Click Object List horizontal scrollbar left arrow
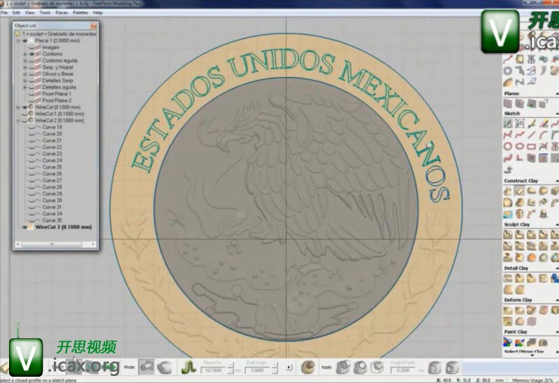Viewport: 559px width, 383px height. (x=18, y=245)
